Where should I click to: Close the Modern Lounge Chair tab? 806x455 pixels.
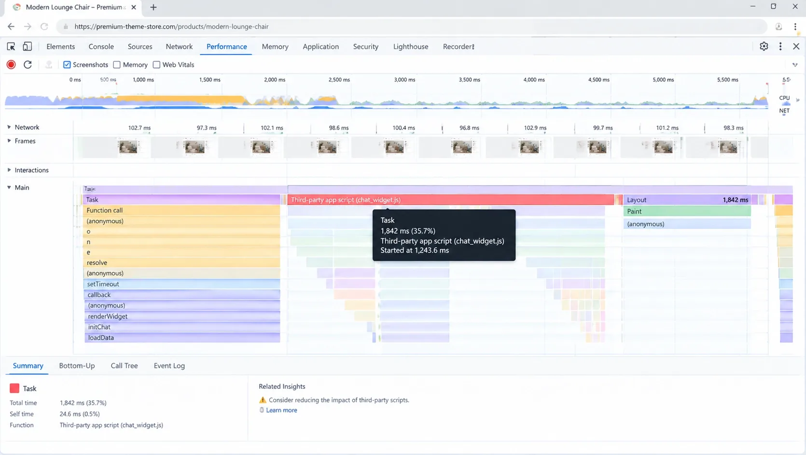(x=134, y=7)
